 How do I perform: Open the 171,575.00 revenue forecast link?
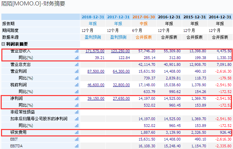tap(94, 51)
